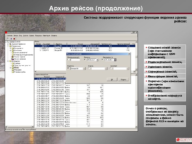Click the Номер документа text field

(x=75, y=60)
